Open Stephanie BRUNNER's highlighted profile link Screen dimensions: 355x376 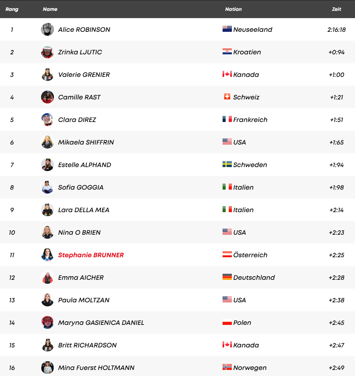tap(91, 255)
